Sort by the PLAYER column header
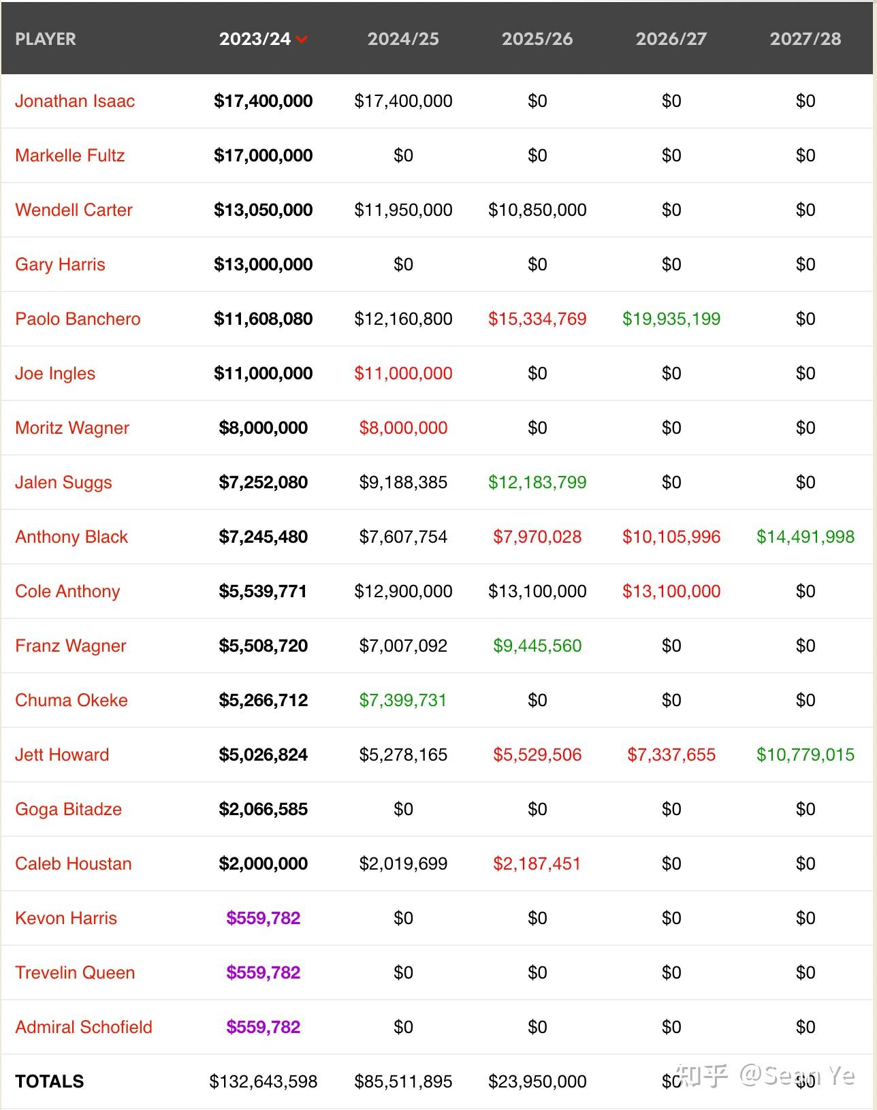Screen dimensions: 877x1110 (46, 39)
